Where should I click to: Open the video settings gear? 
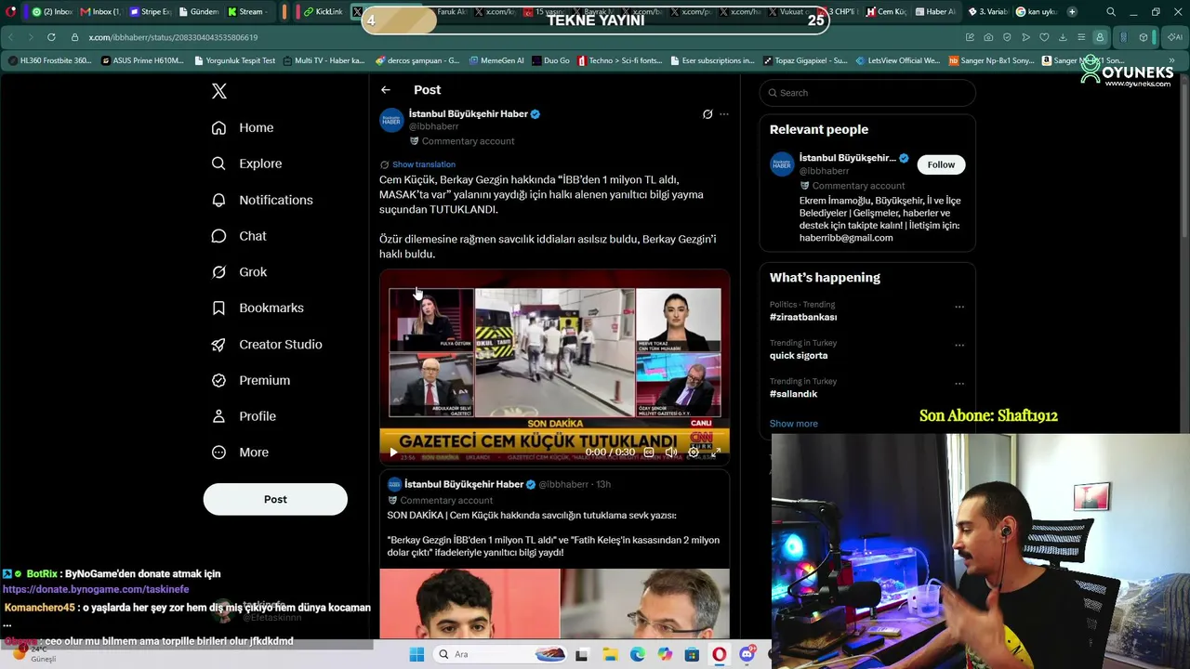coord(694,453)
